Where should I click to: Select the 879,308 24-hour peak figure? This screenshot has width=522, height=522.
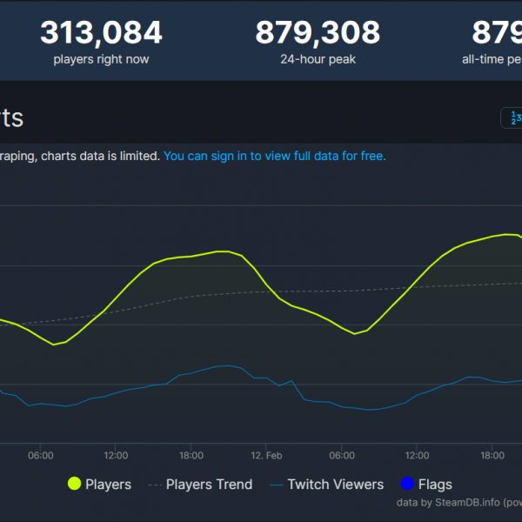pos(318,32)
